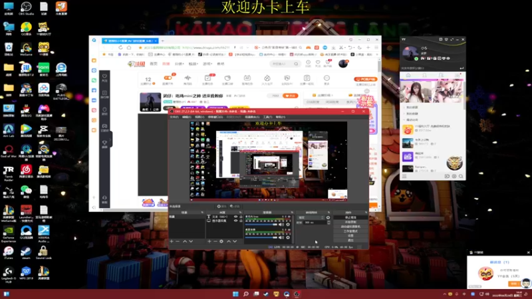This screenshot has width=532, height=299.
Task: Mute the 麦克风/Aux channel in OBS mixer
Action: [x=281, y=225]
